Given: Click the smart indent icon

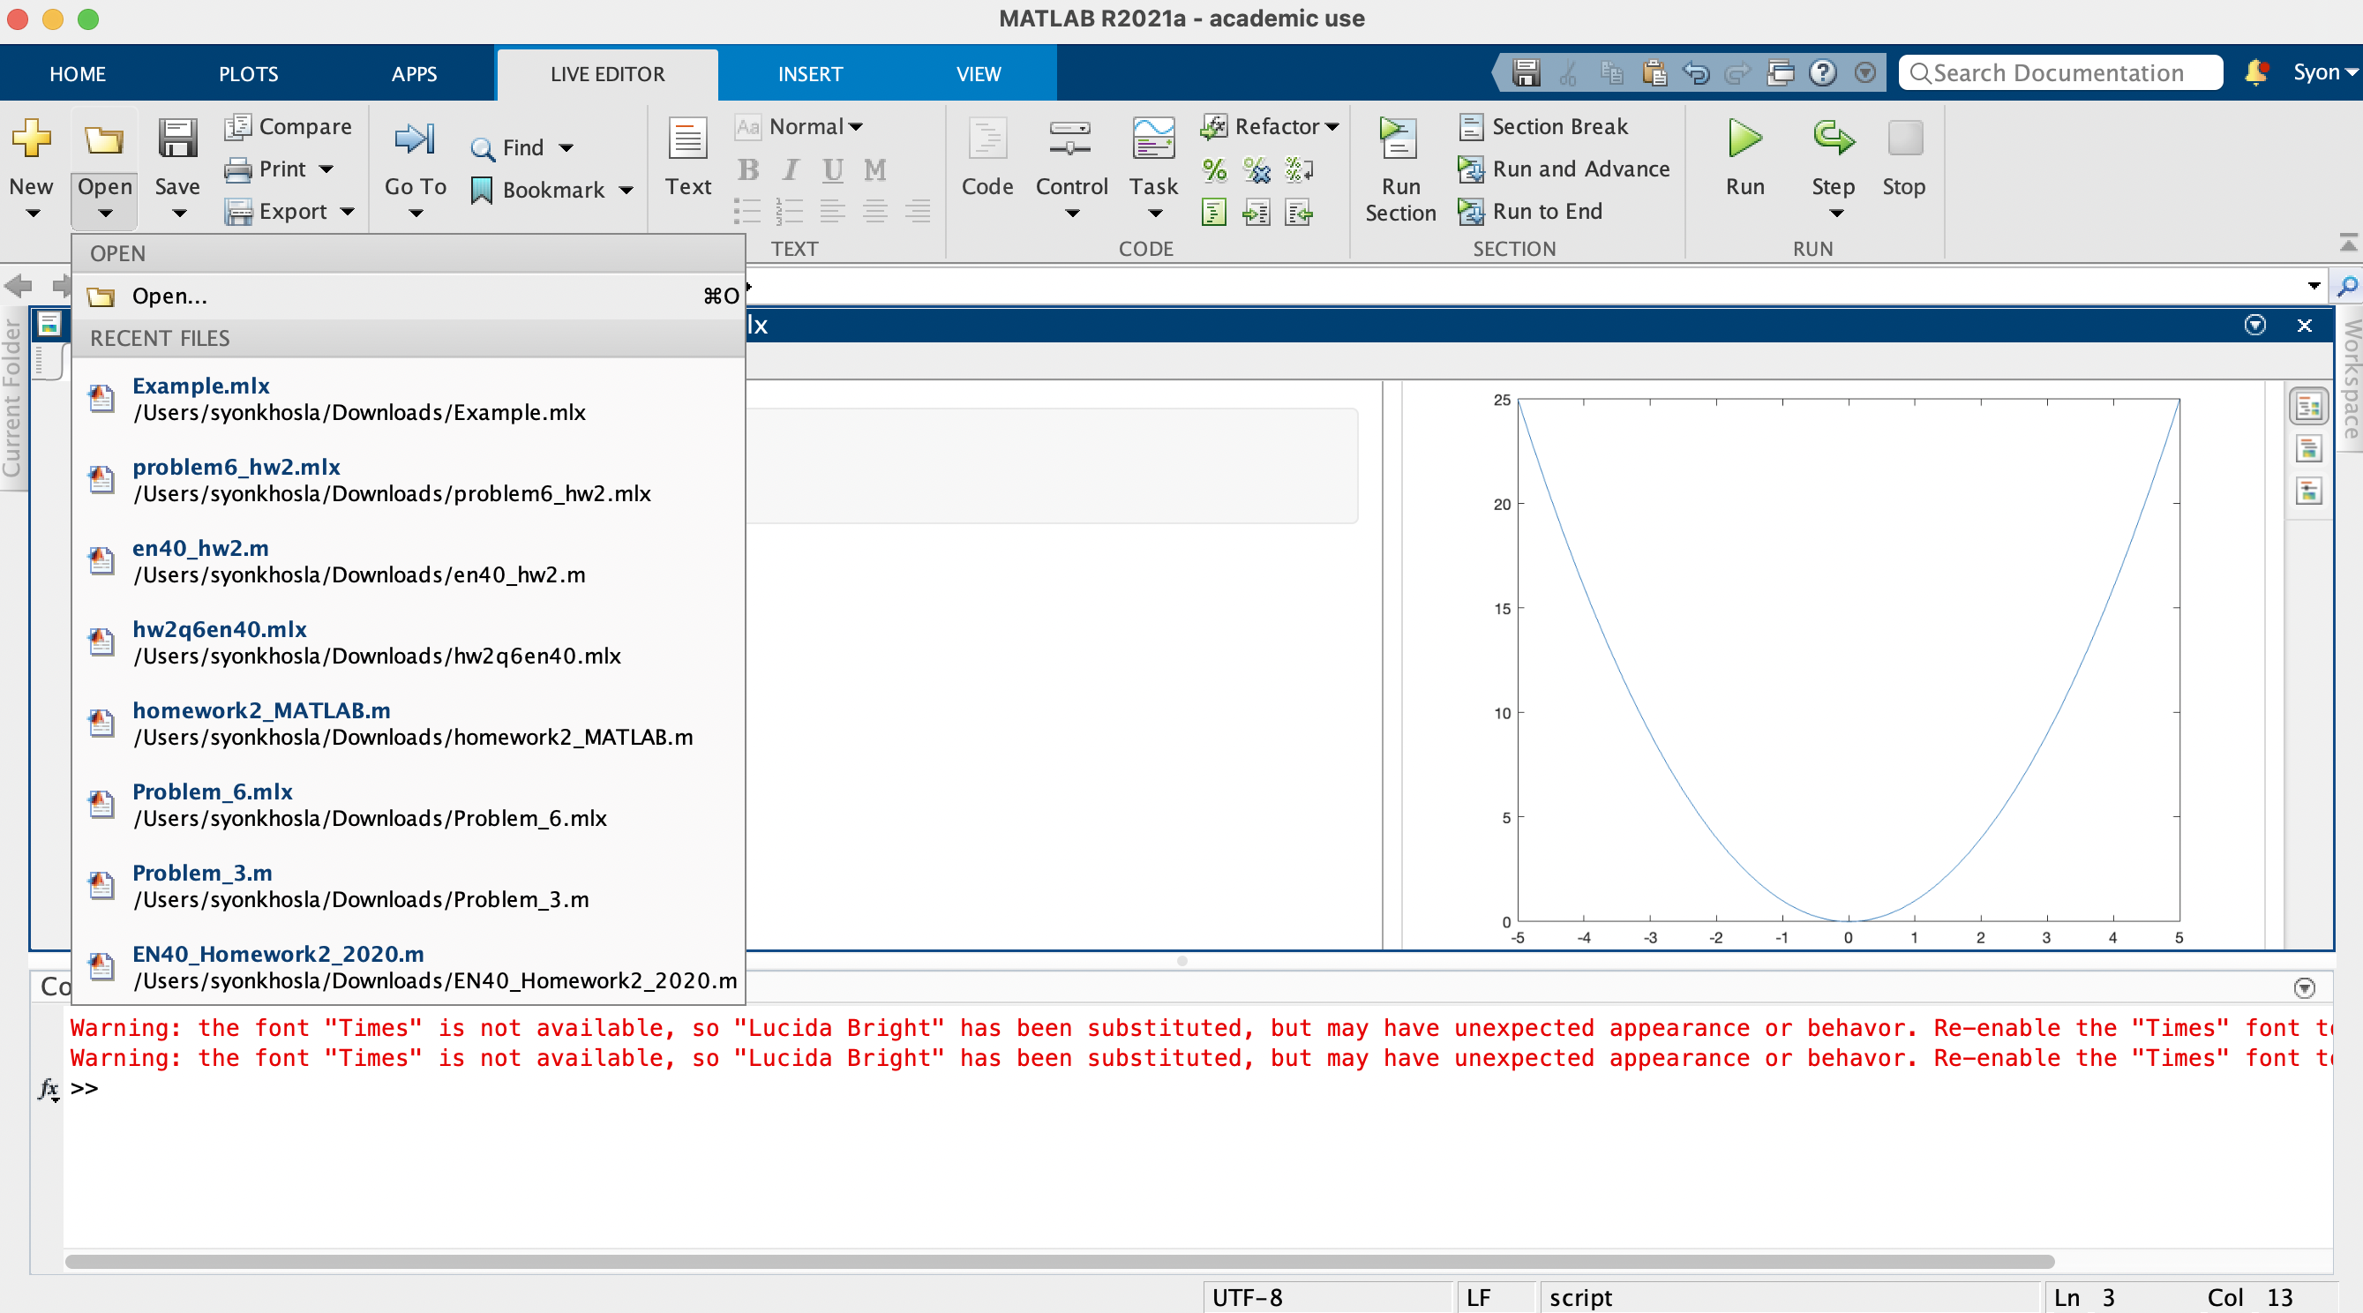Looking at the screenshot, I should 1214,213.
